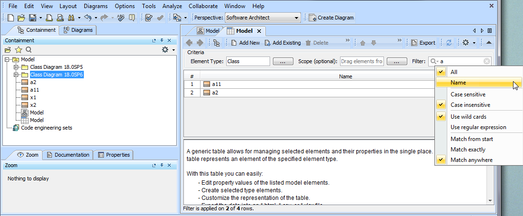Click the favorites star in Containment
Viewport: 523px width, 216px height.
click(x=19, y=50)
